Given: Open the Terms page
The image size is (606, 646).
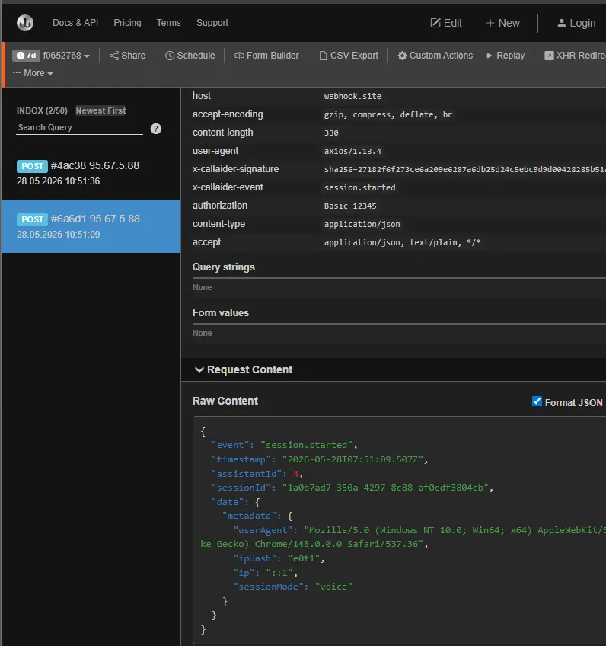Looking at the screenshot, I should click(x=168, y=23).
